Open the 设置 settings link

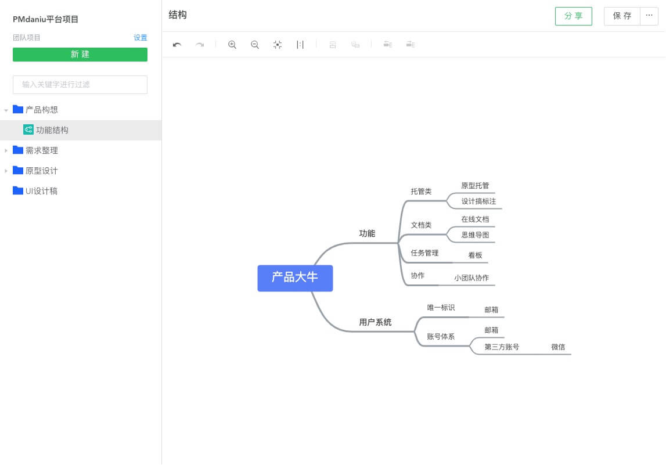click(x=141, y=38)
